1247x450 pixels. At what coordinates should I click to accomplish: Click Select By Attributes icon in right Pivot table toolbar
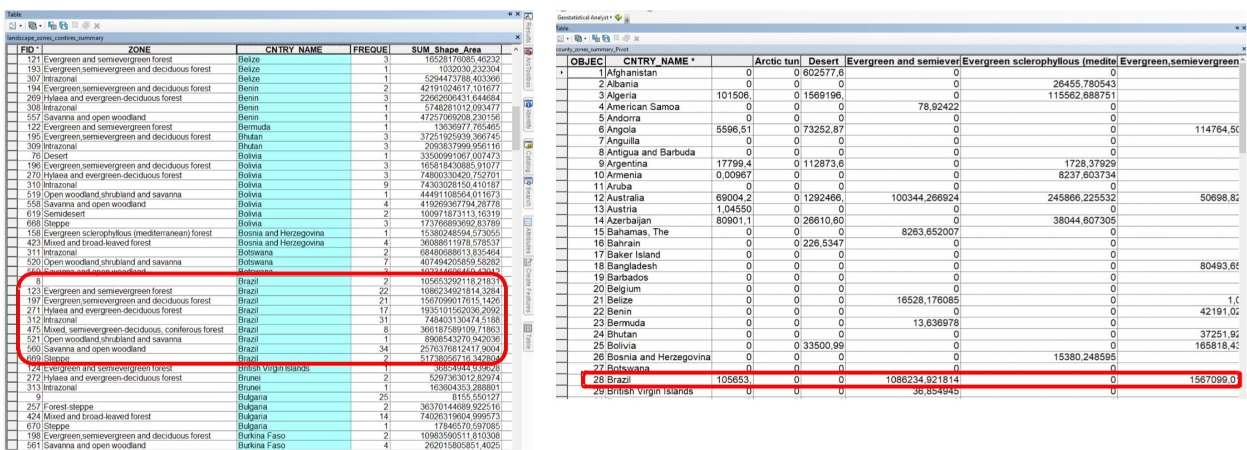(x=596, y=38)
